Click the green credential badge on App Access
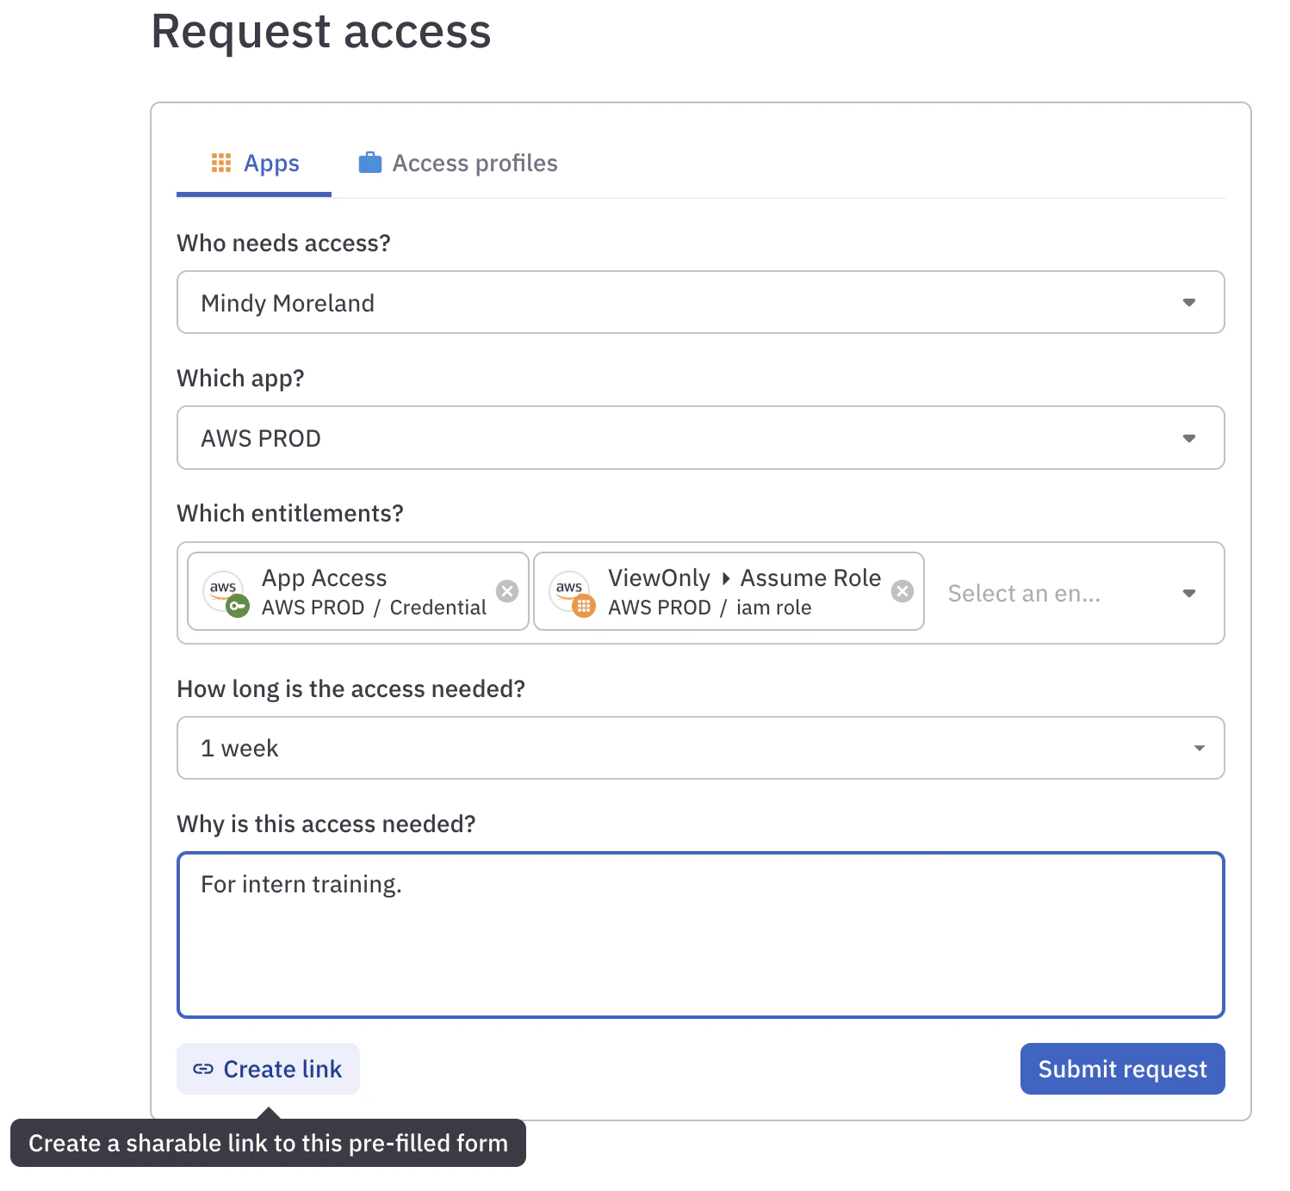Image resolution: width=1290 pixels, height=1191 pixels. click(x=237, y=604)
